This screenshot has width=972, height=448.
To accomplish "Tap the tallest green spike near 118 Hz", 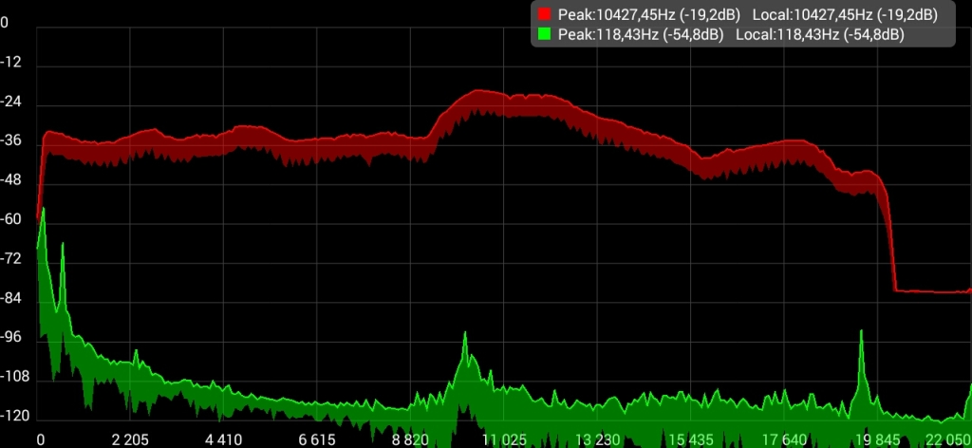I will (43, 211).
